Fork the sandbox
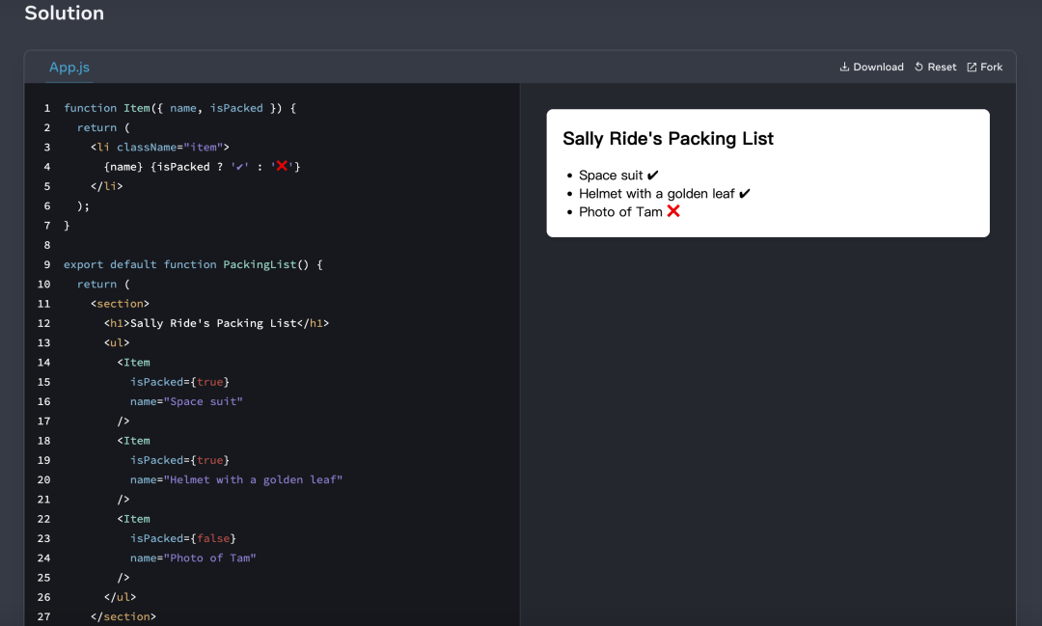1042x626 pixels. pyautogui.click(x=984, y=68)
